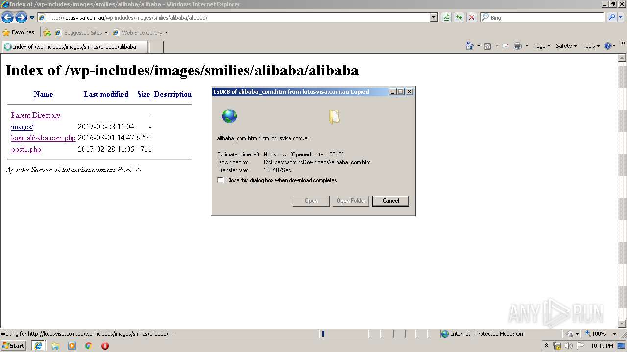
Task: Open a new blank tab
Action: pyautogui.click(x=156, y=47)
